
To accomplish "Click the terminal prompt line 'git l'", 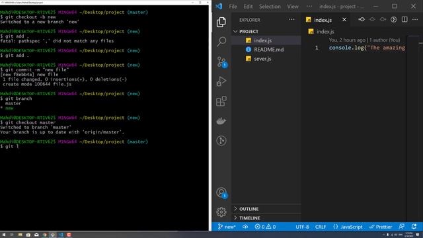I will coord(10,147).
